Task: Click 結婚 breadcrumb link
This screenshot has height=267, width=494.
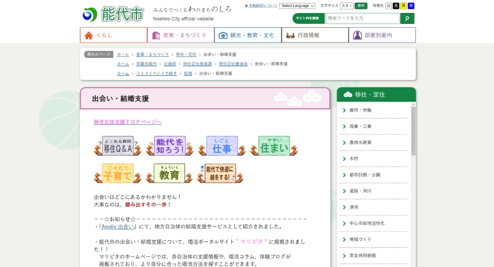Action: 188,74
